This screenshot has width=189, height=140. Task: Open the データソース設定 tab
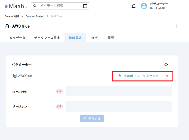pos(47,38)
